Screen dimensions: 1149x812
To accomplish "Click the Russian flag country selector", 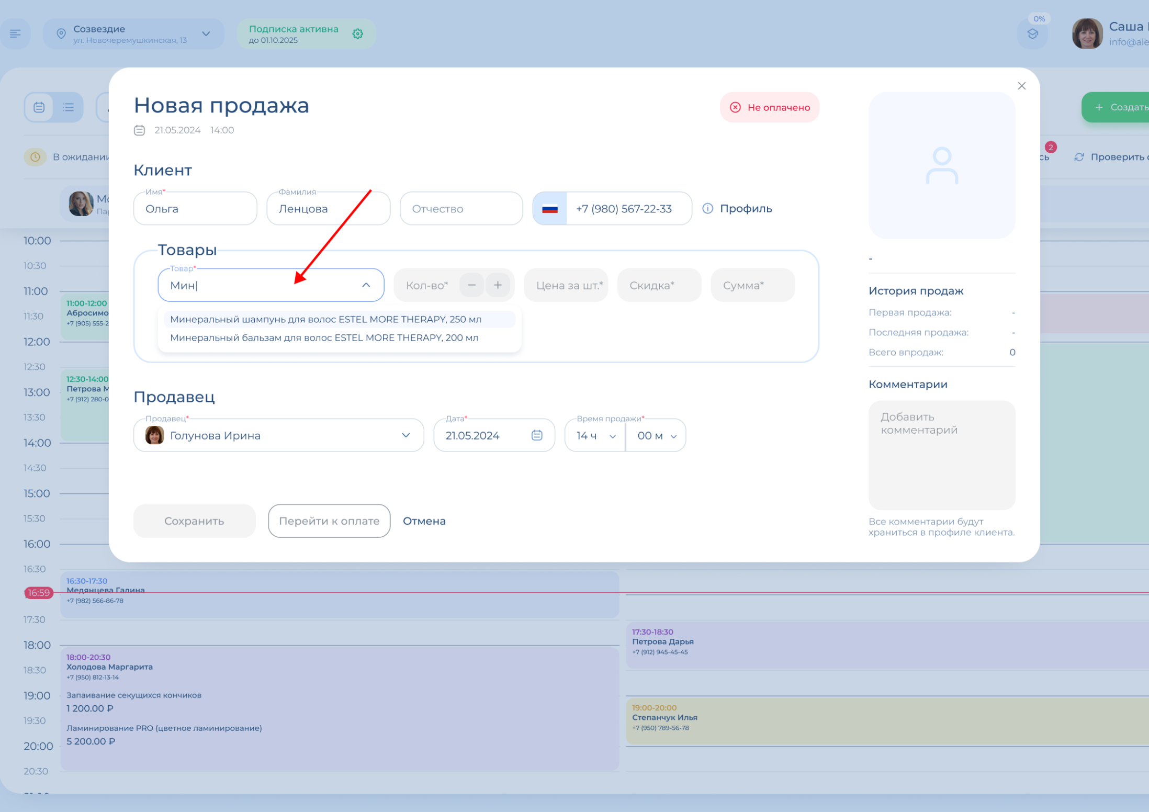I will click(549, 209).
